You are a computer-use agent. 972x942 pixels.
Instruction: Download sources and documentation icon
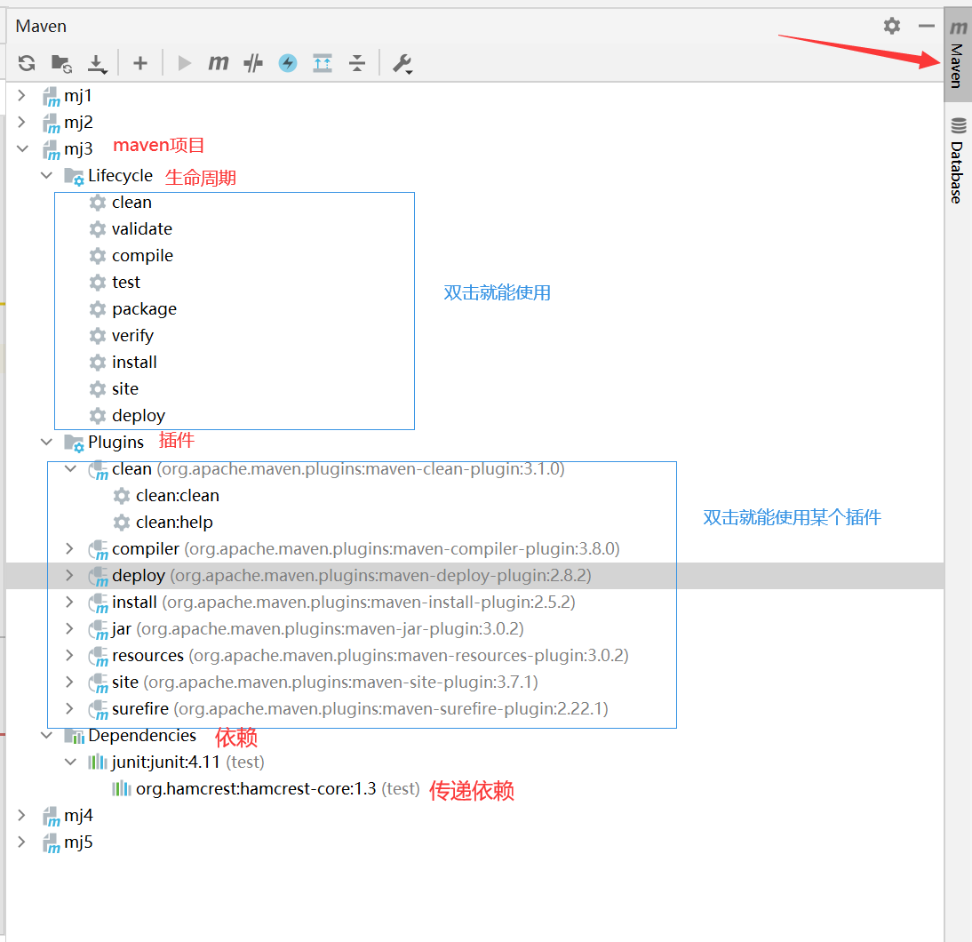(x=97, y=63)
